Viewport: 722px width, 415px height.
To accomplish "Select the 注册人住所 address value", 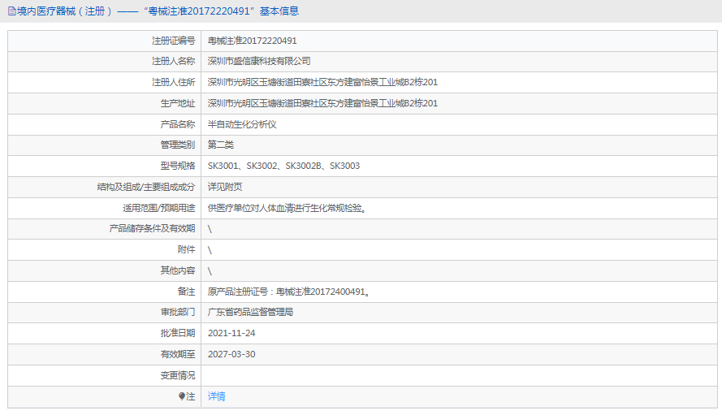I will 322,82.
